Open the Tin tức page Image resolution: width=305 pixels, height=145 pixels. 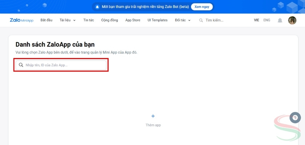click(x=89, y=20)
